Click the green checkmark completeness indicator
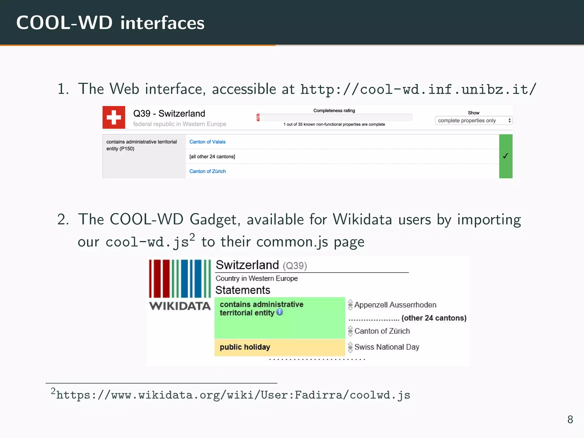 click(x=506, y=156)
